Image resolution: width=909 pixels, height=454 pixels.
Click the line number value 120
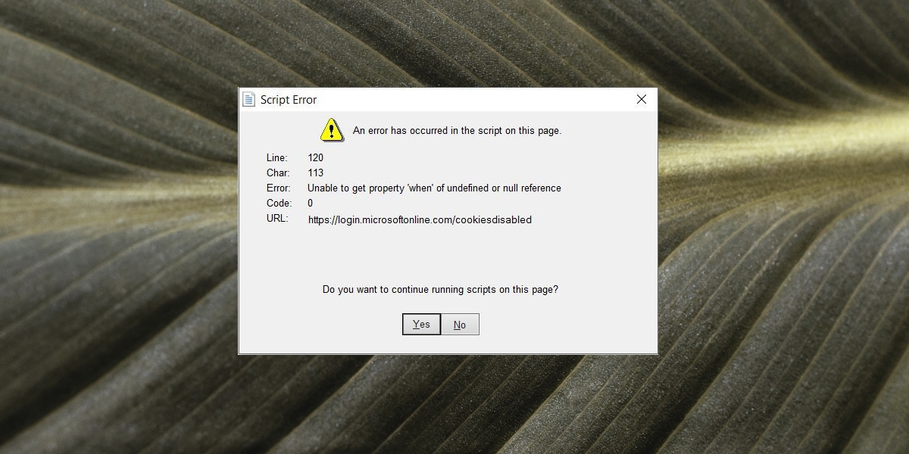(x=315, y=157)
